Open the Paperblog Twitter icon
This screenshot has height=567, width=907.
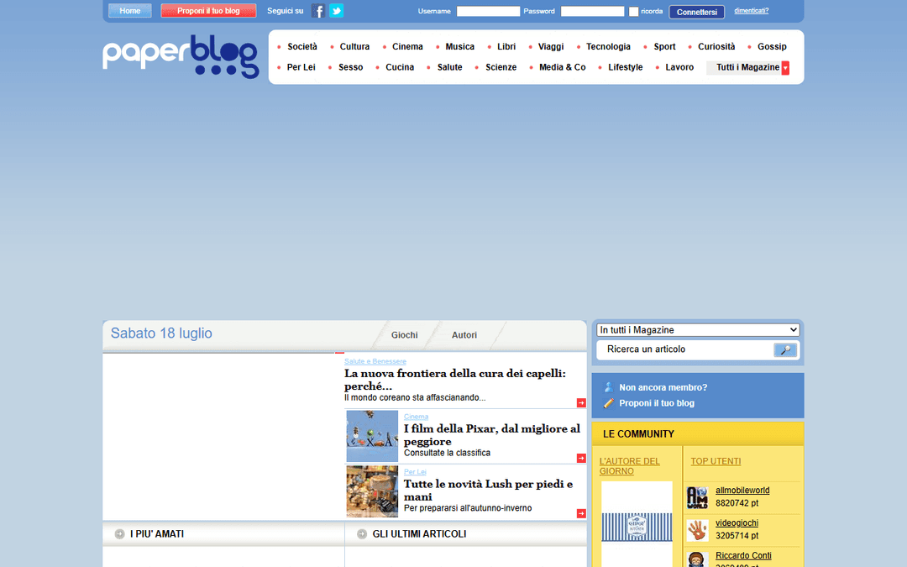click(x=336, y=10)
